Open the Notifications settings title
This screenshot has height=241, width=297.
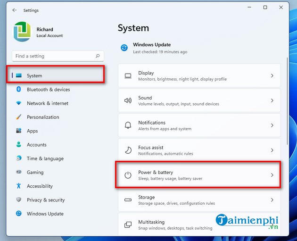(152, 123)
